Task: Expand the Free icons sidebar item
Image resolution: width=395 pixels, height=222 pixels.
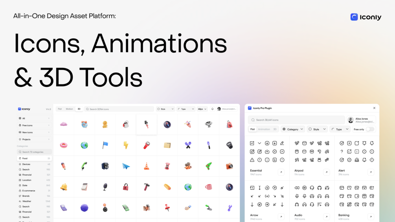Action: [x=34, y=125]
